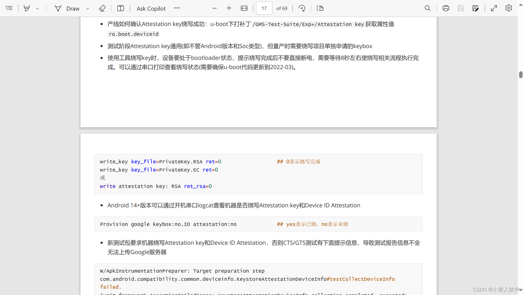Click 'W/ApkInstrumentationPreparer' log line
Screen dimensions: 524x295
click(x=182, y=271)
